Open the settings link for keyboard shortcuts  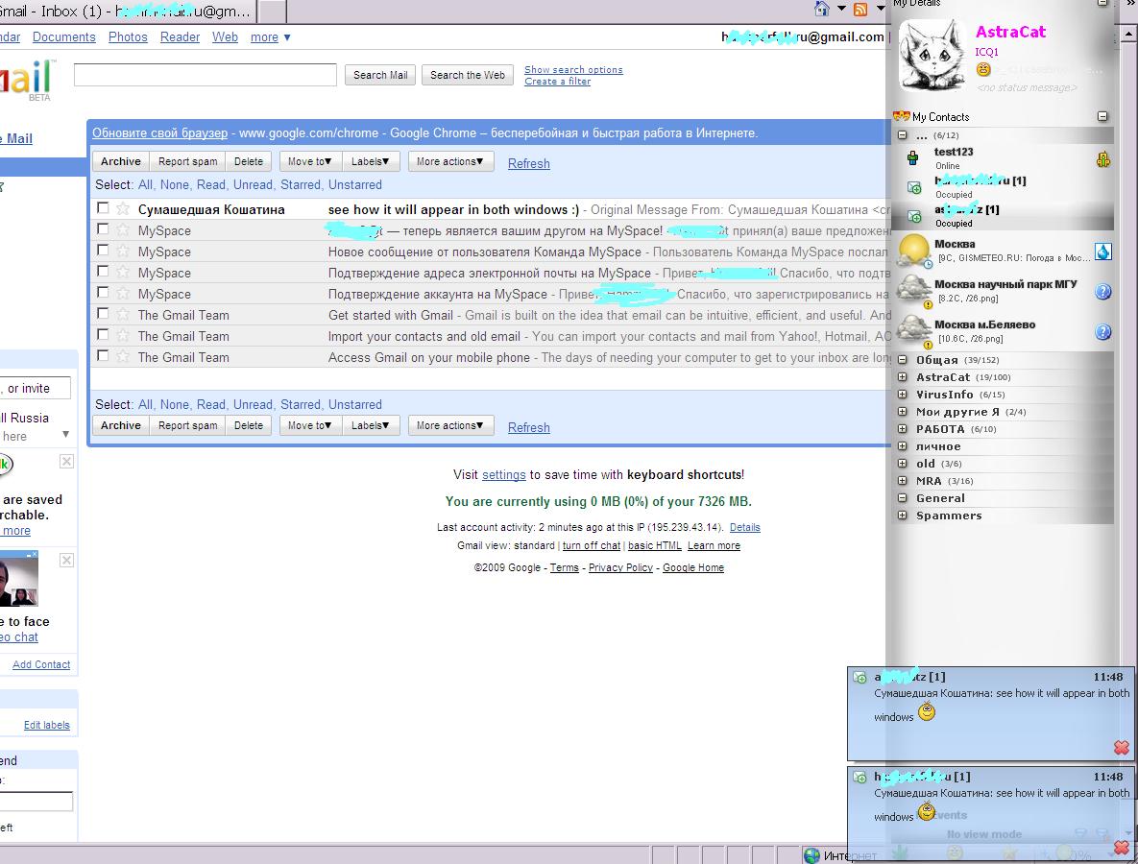pos(503,475)
